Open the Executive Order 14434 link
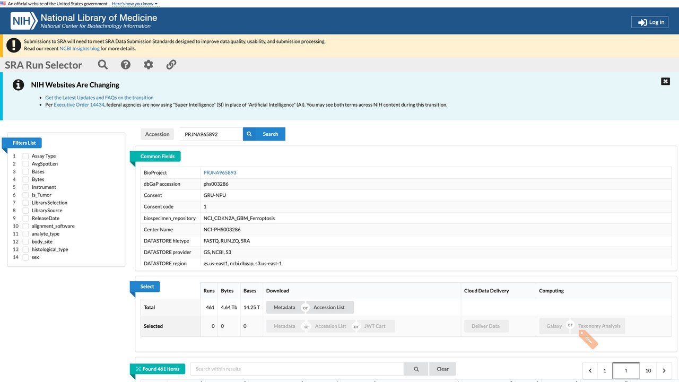Viewport: 679px width, 382px height. 79,105
